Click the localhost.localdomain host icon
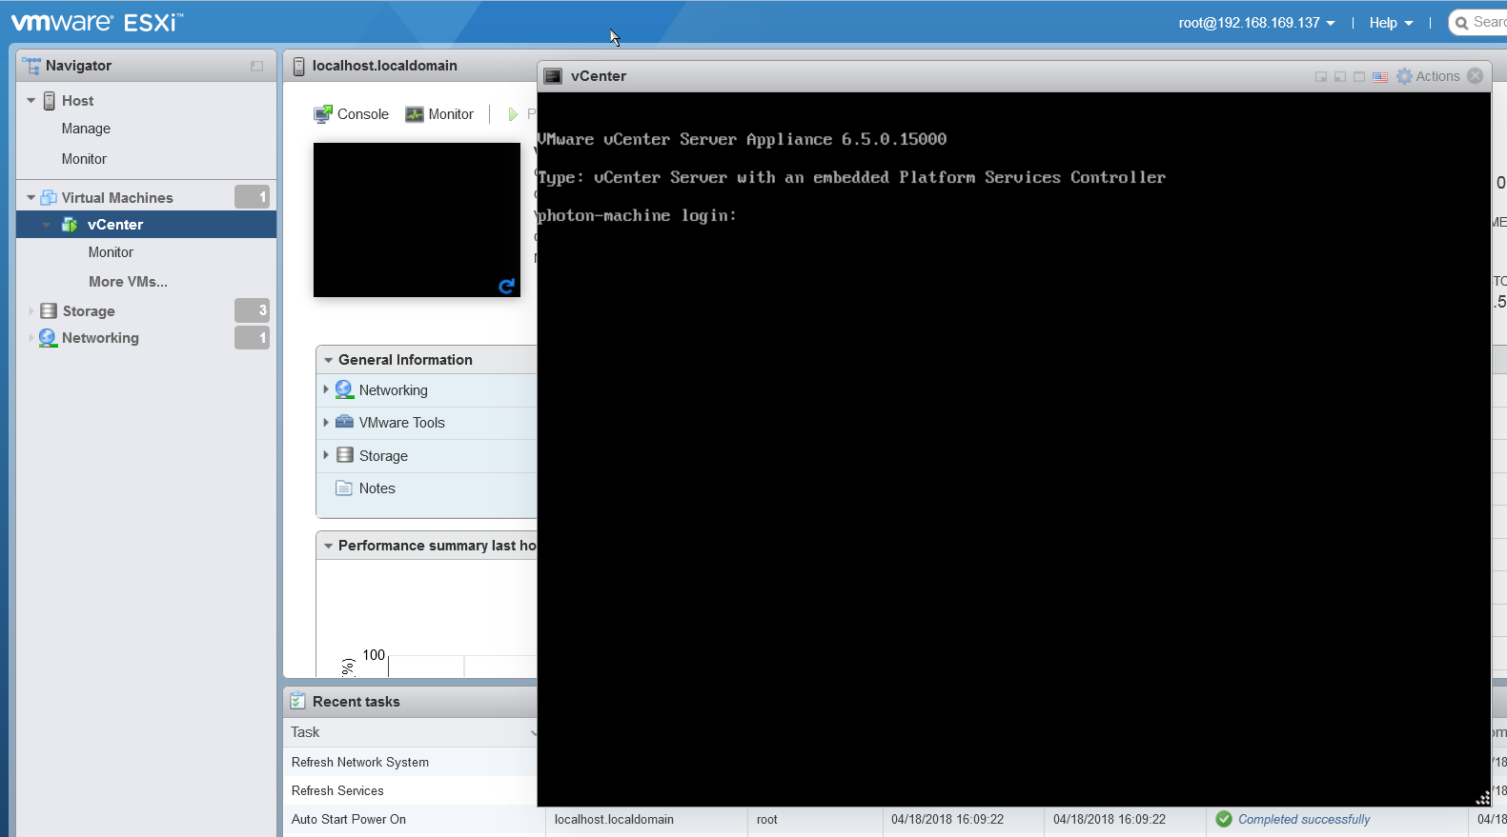 coord(298,66)
